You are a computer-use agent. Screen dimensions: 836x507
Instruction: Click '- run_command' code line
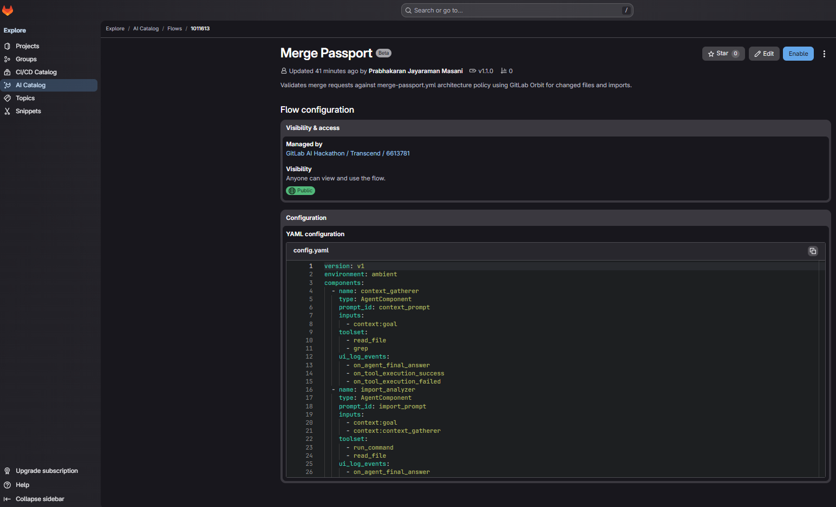(370, 447)
